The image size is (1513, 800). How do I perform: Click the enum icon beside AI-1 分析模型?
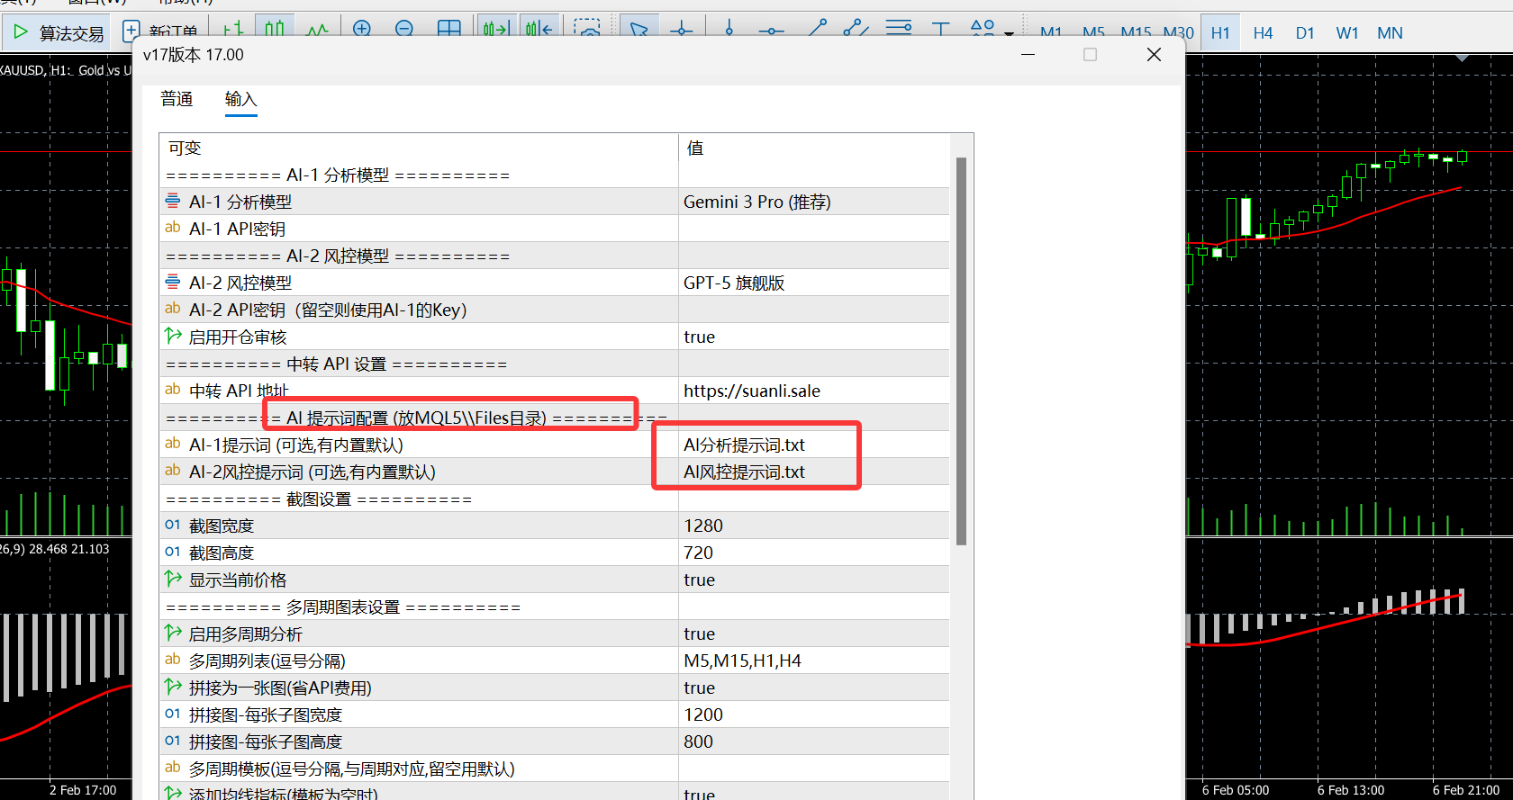coord(173,201)
